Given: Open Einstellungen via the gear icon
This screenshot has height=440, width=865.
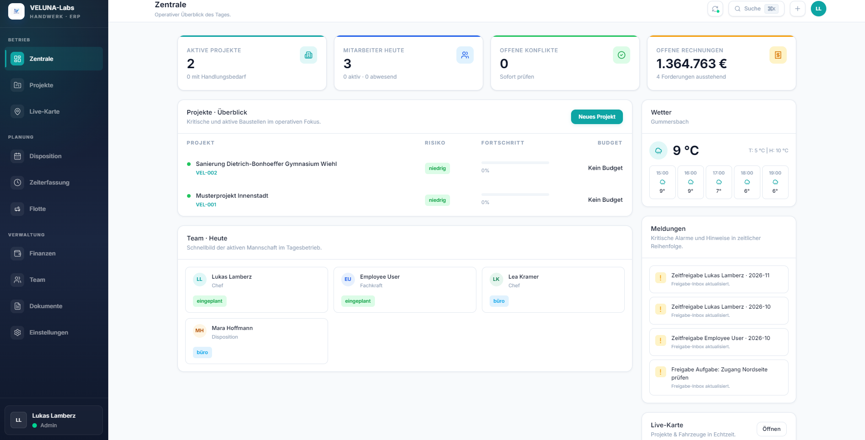Looking at the screenshot, I should click(x=17, y=332).
